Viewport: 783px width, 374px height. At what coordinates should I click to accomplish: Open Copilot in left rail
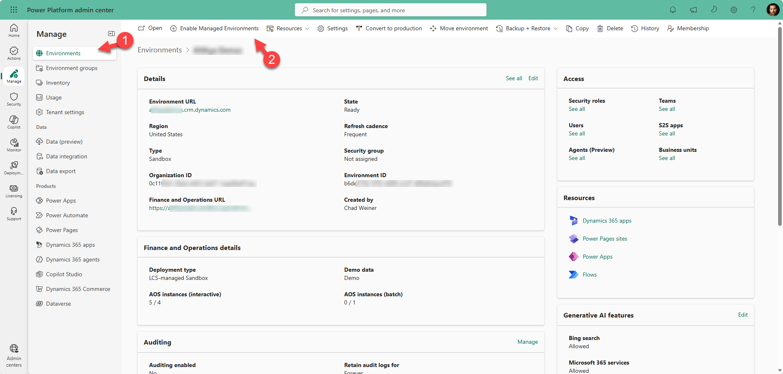[x=14, y=122]
